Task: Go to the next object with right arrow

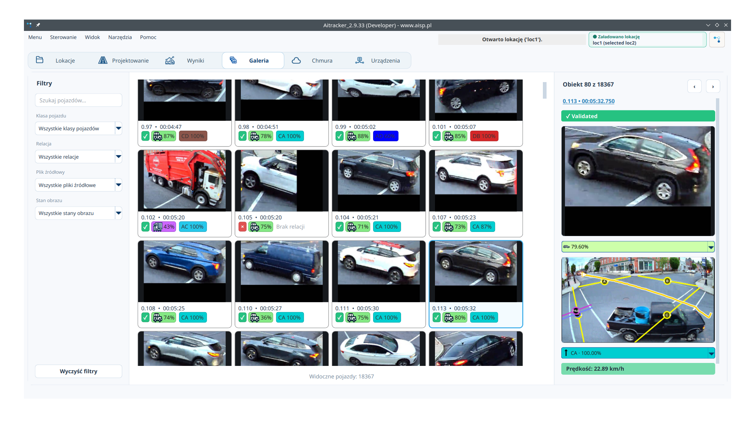Action: 713,87
